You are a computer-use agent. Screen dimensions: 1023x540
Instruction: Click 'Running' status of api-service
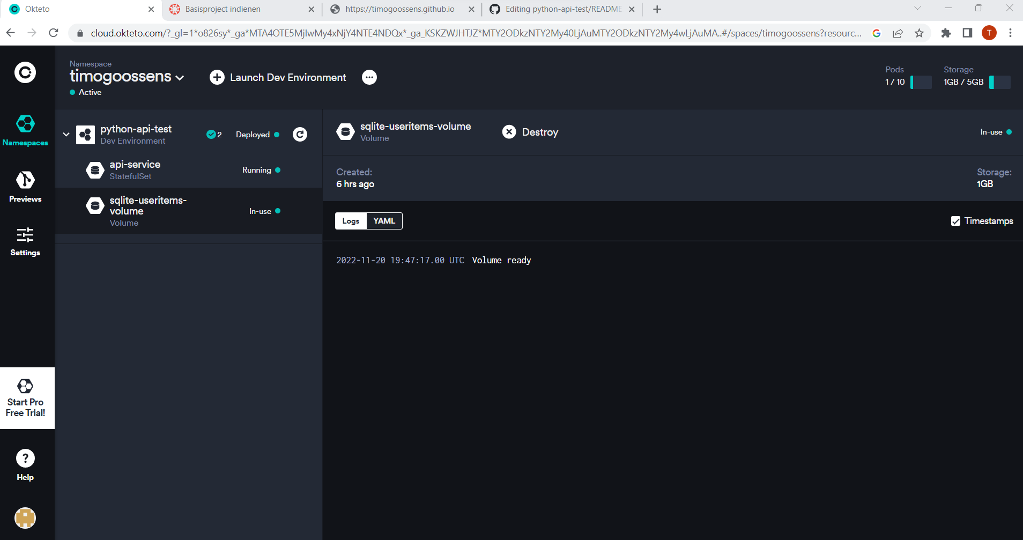pos(257,170)
